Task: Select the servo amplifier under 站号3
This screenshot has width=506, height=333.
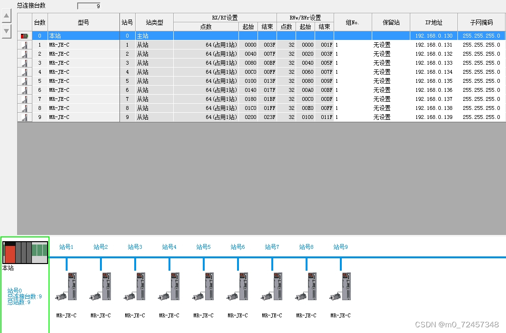Action: point(135,286)
